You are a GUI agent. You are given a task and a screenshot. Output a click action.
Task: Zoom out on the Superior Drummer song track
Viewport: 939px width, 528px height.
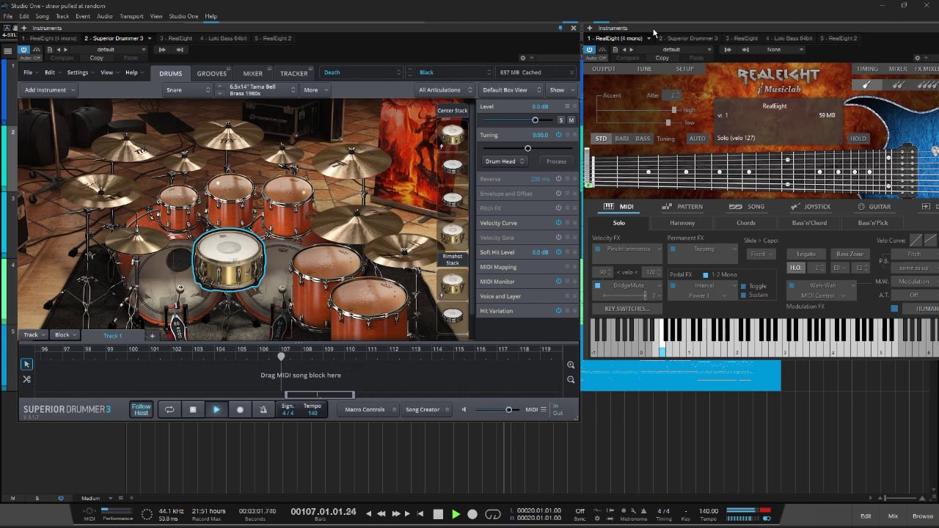[571, 379]
